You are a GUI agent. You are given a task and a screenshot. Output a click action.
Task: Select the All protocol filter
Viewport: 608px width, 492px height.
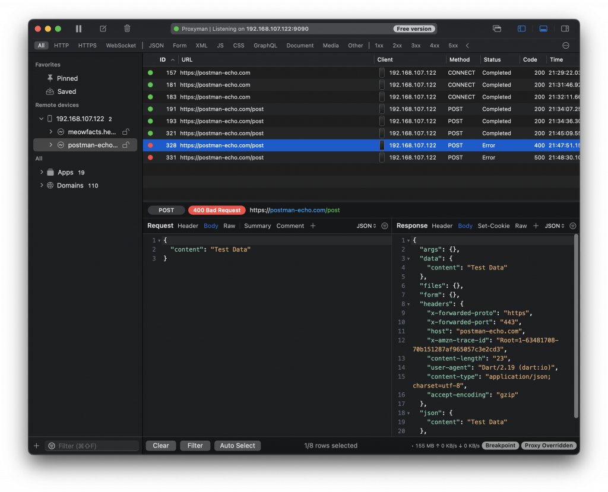coord(41,45)
